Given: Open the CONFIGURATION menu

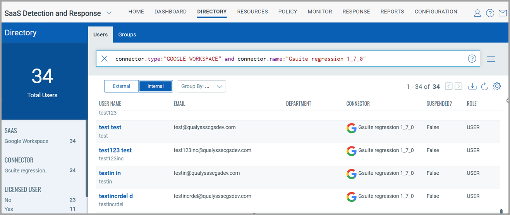Looking at the screenshot, I should click(x=436, y=12).
